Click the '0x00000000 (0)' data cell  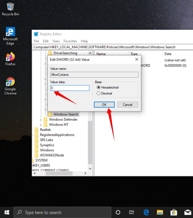tap(175, 65)
